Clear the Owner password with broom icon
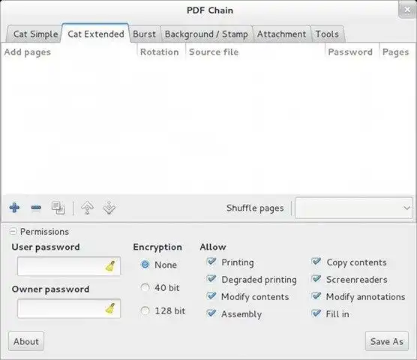 (110, 308)
